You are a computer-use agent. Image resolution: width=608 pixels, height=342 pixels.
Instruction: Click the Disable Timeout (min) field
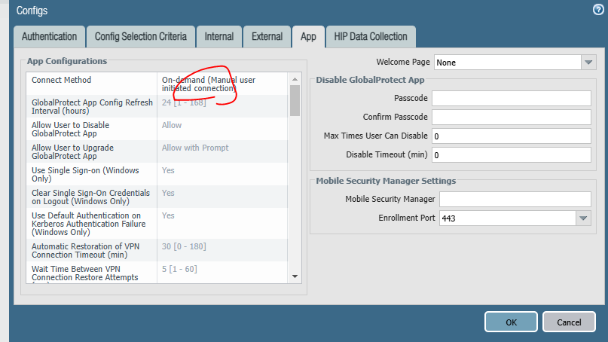pos(512,155)
